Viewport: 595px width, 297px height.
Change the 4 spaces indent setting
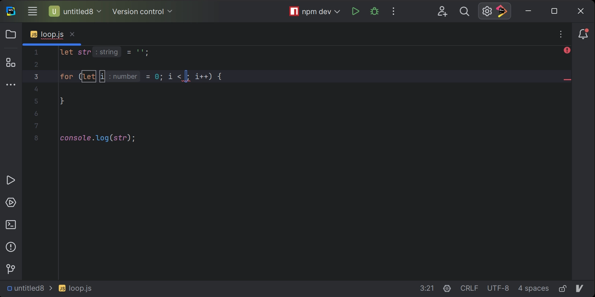tap(533, 288)
